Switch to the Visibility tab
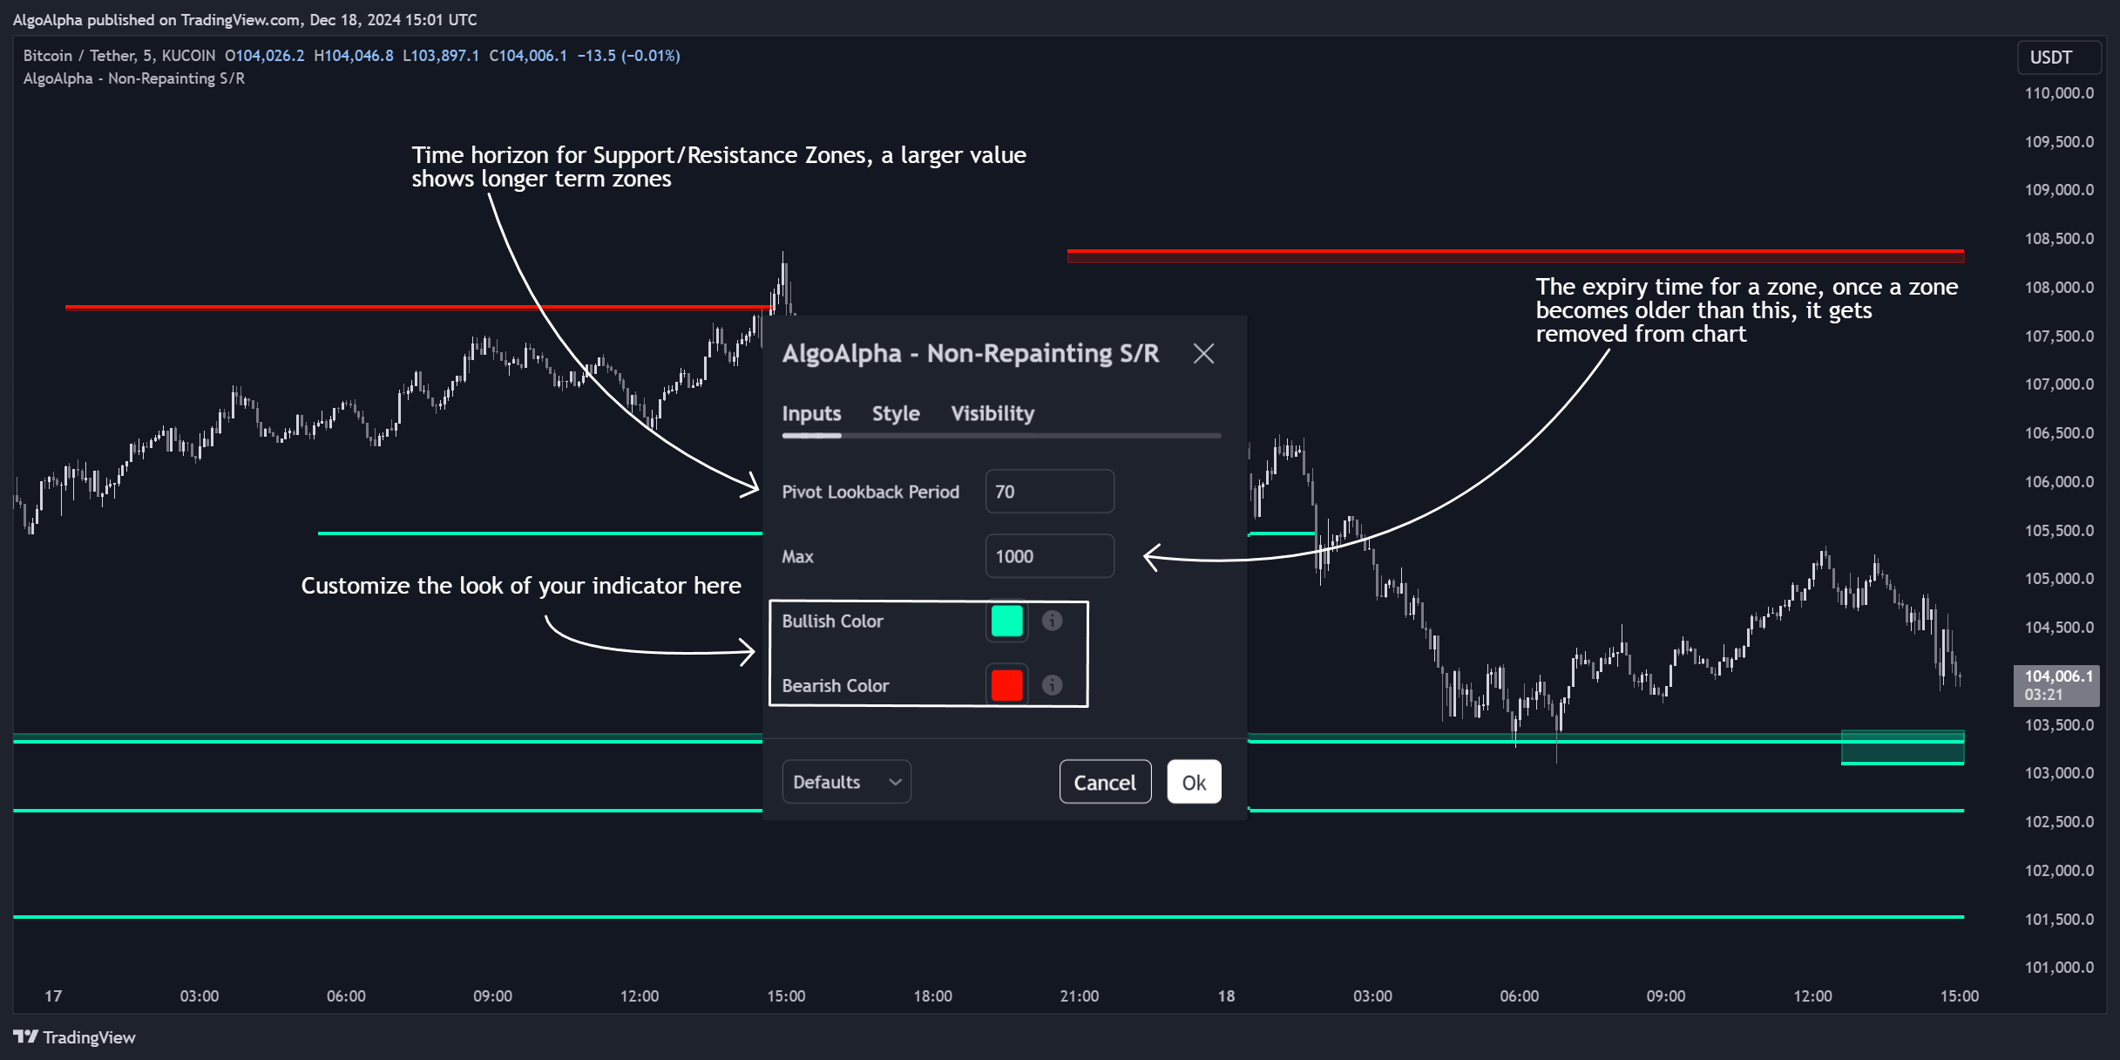Image resolution: width=2120 pixels, height=1060 pixels. pos(992,413)
